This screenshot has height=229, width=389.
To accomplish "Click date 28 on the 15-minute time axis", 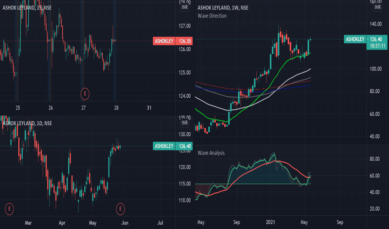I will coord(116,108).
